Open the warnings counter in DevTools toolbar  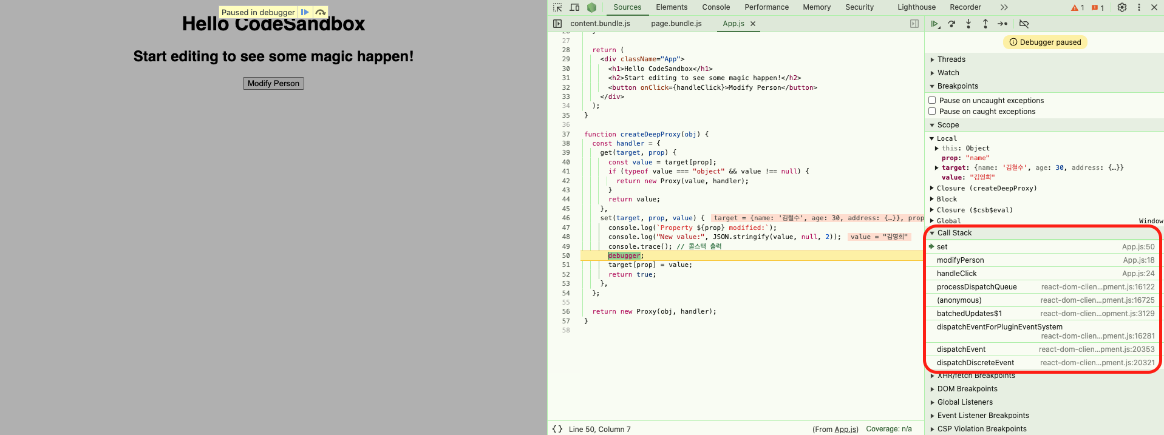coord(1078,8)
